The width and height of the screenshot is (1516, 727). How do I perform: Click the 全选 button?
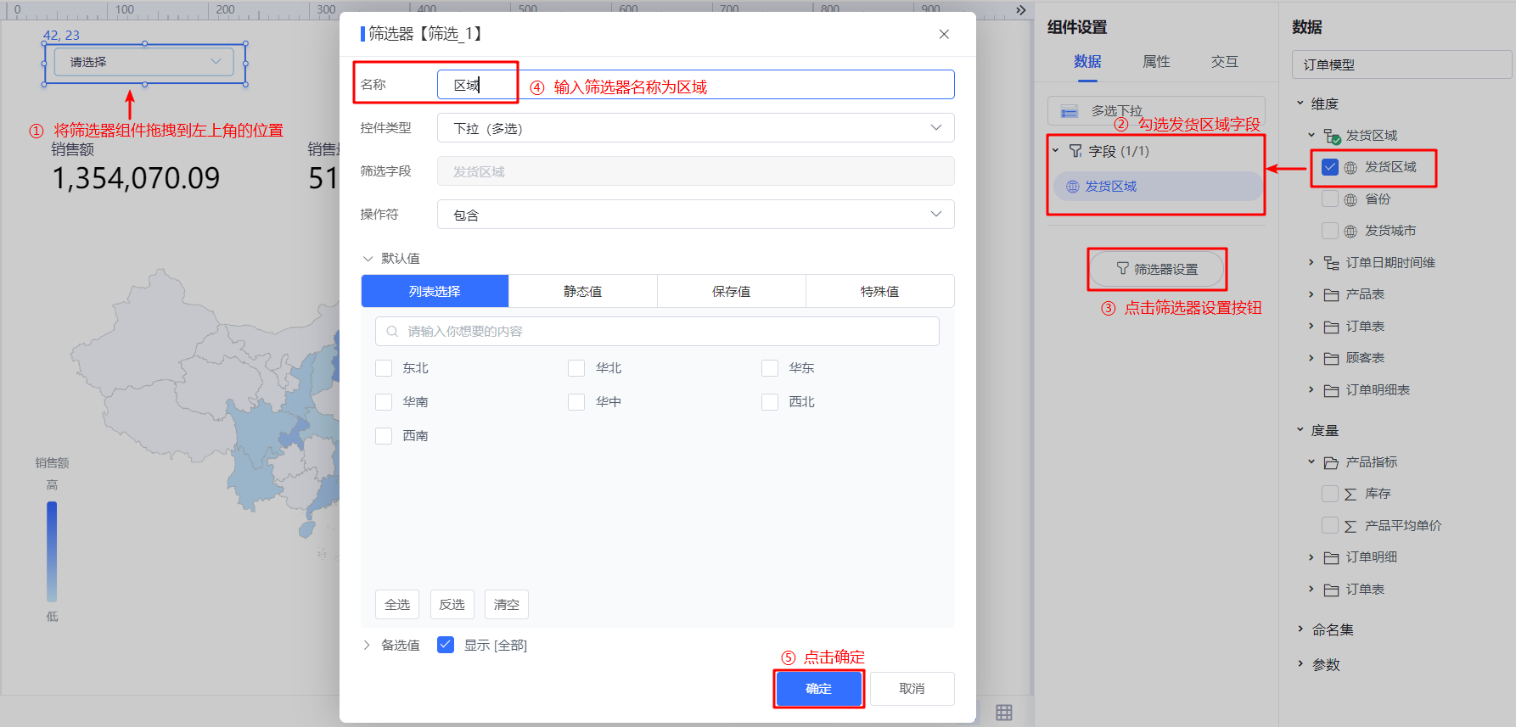[x=397, y=605]
